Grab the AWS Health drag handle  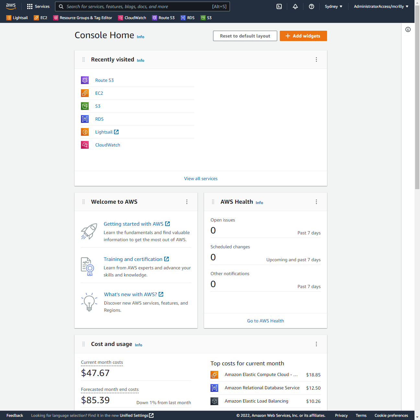click(213, 202)
